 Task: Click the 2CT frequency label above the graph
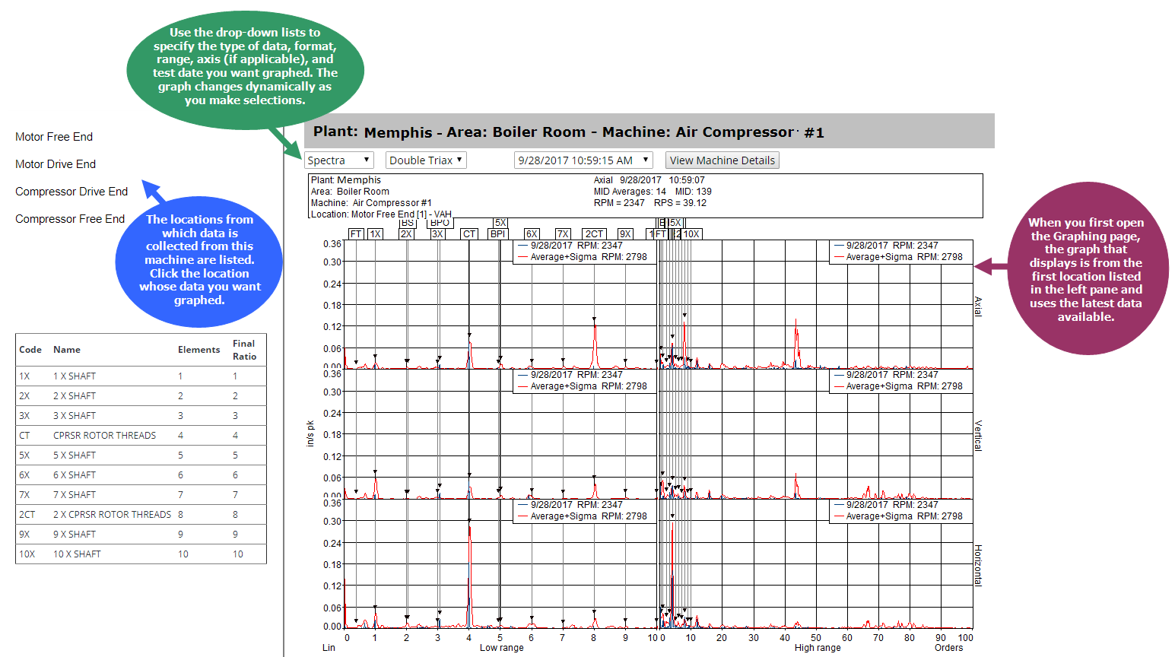594,234
